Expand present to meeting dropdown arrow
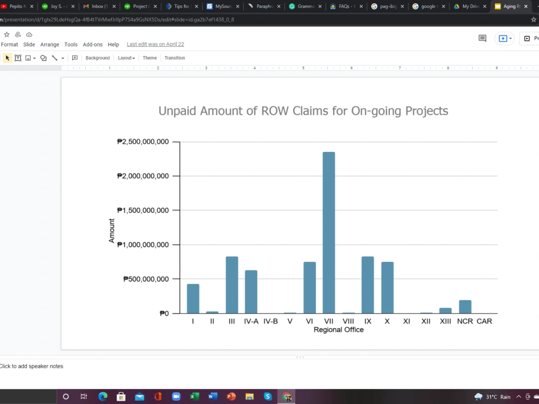Image resolution: width=539 pixels, height=404 pixels. tap(510, 38)
